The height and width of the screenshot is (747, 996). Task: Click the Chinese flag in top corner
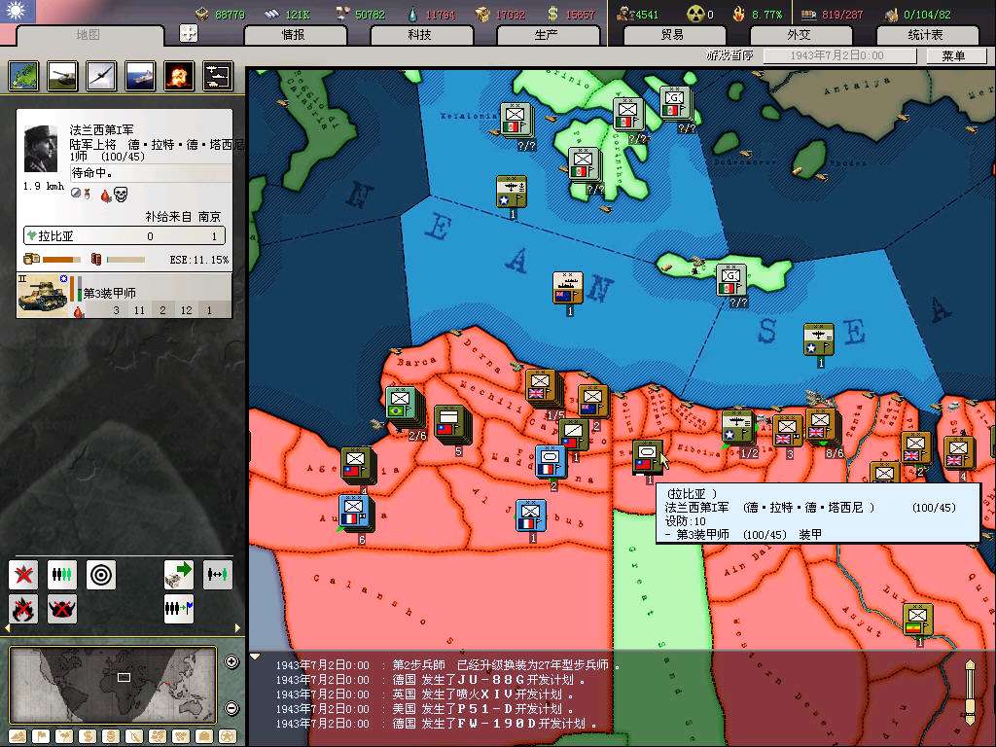coord(18,12)
